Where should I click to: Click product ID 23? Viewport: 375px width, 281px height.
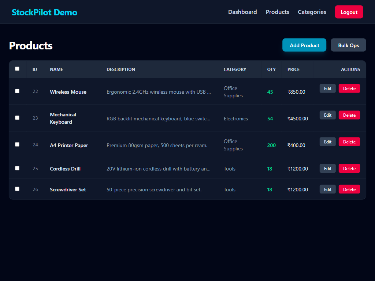tap(35, 118)
